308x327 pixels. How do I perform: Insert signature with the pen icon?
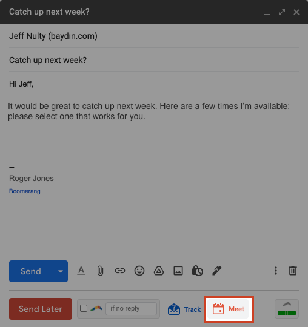tap(216, 271)
